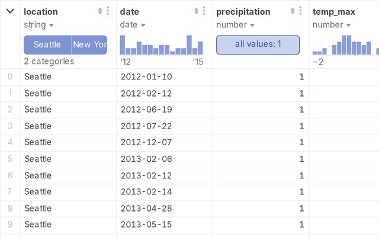Filter by New York category bar
This screenshot has height=237, width=379.
(89, 44)
